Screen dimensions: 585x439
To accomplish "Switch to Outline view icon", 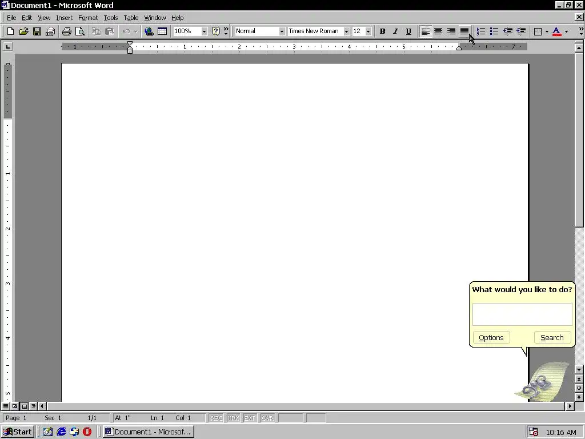I will [x=33, y=406].
